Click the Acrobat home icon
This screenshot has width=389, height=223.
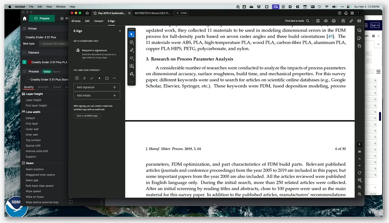click(x=87, y=13)
